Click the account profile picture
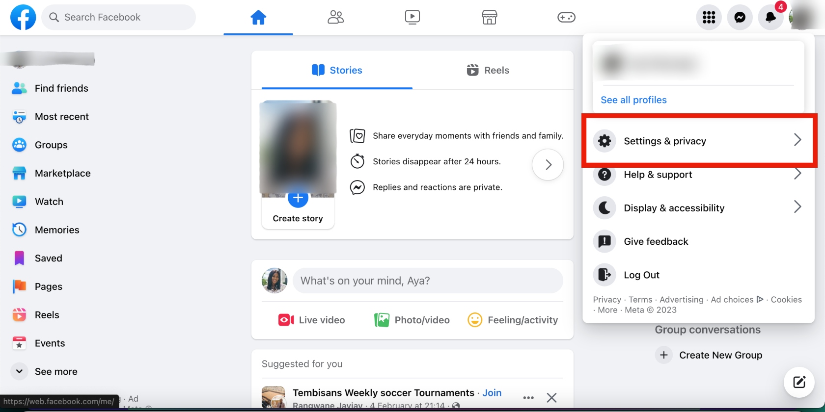 (801, 18)
